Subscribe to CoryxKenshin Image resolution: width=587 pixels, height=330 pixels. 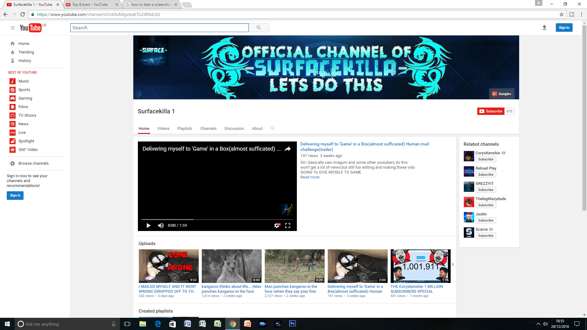coord(485,159)
